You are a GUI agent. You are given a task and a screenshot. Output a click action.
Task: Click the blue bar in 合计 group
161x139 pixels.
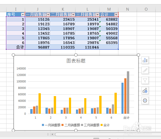tap(122, 98)
